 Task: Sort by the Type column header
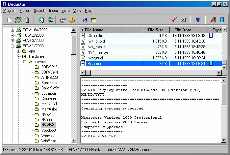click(x=215, y=30)
